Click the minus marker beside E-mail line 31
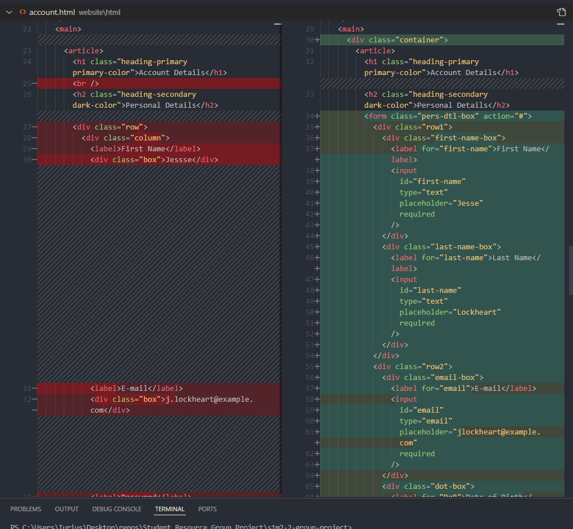The image size is (573, 529). pyautogui.click(x=34, y=389)
